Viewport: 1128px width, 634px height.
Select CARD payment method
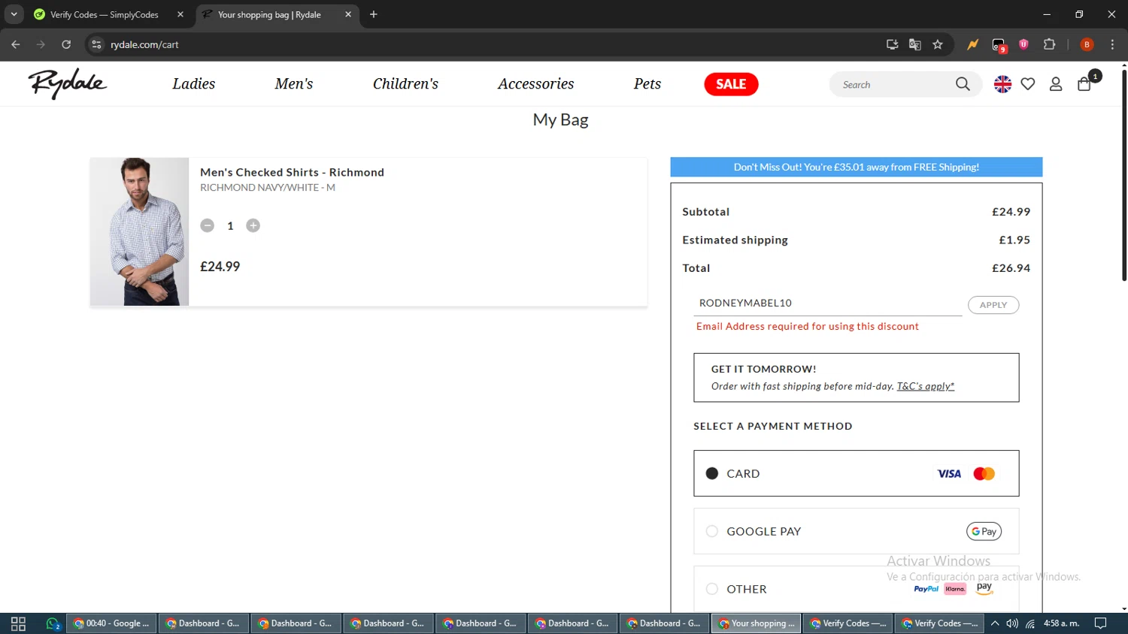(x=856, y=473)
